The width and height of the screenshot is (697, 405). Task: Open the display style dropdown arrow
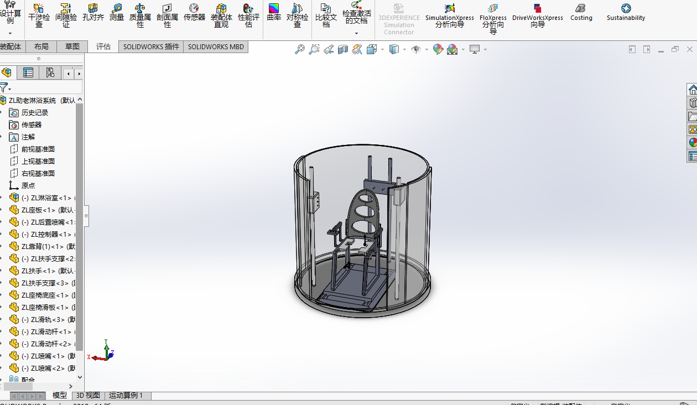(404, 49)
